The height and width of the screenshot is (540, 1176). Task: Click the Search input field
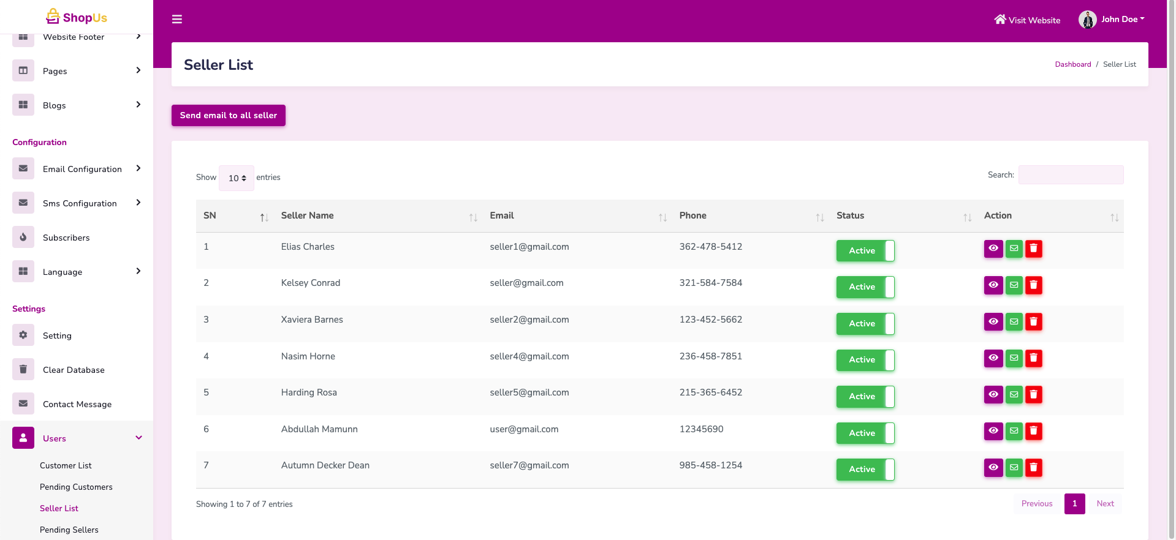point(1070,175)
